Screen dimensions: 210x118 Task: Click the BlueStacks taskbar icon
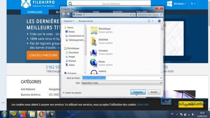[x=14, y=114]
